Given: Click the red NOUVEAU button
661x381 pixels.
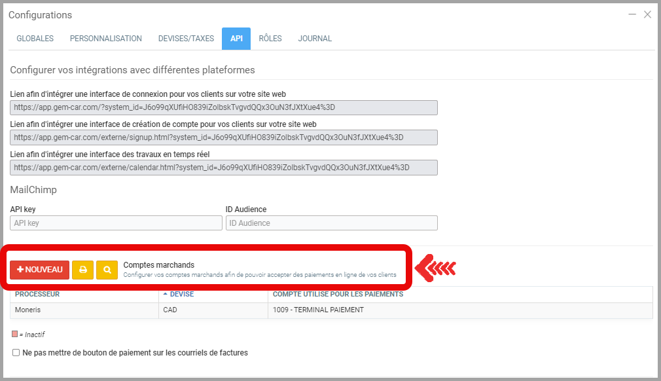Looking at the screenshot, I should point(39,270).
